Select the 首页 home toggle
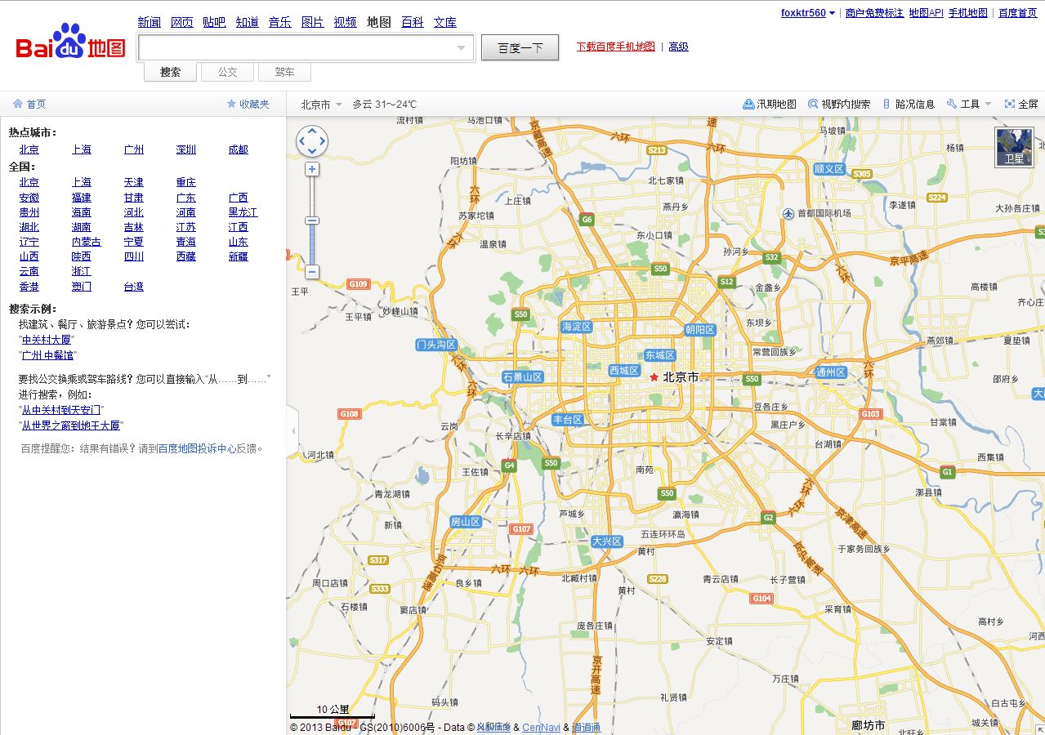The height and width of the screenshot is (735, 1045). pos(31,104)
